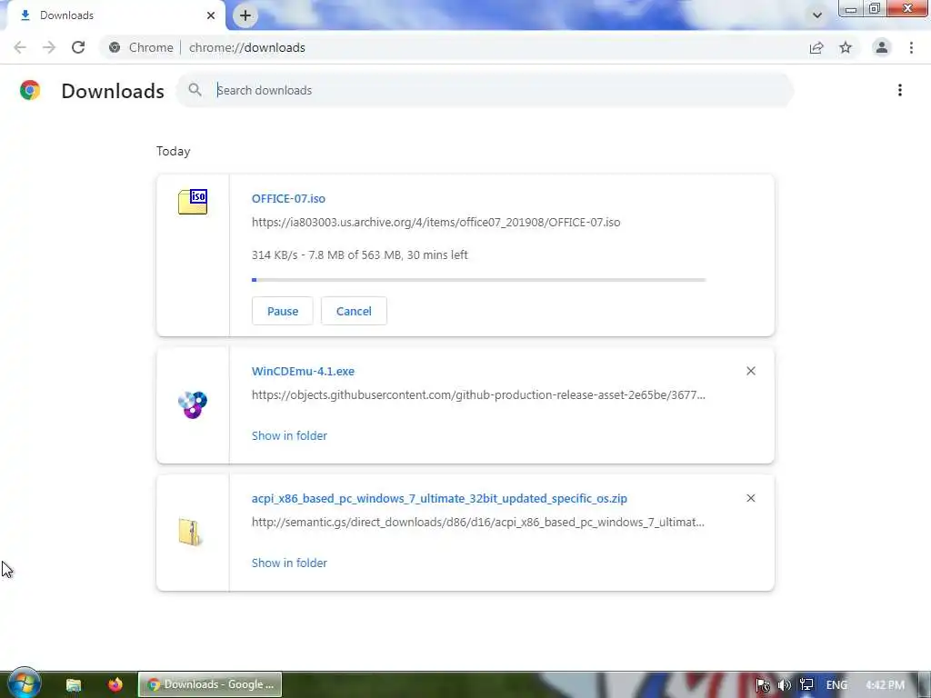Open the share this page icon

point(816,47)
